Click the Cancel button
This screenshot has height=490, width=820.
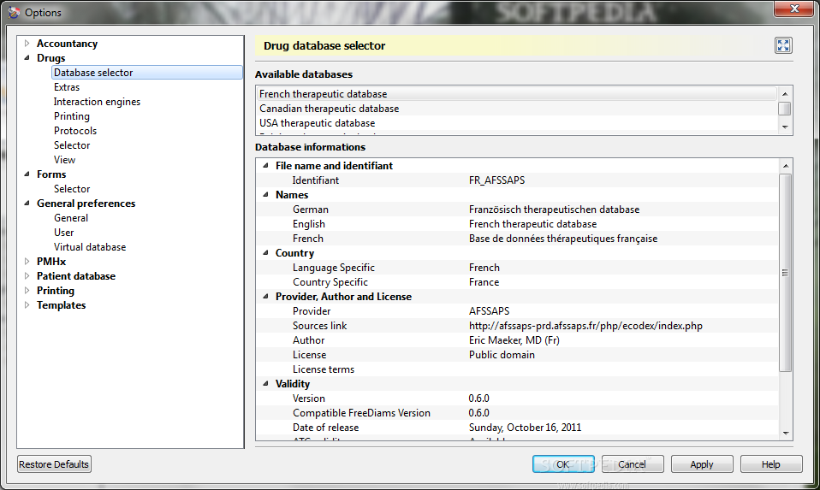(633, 464)
